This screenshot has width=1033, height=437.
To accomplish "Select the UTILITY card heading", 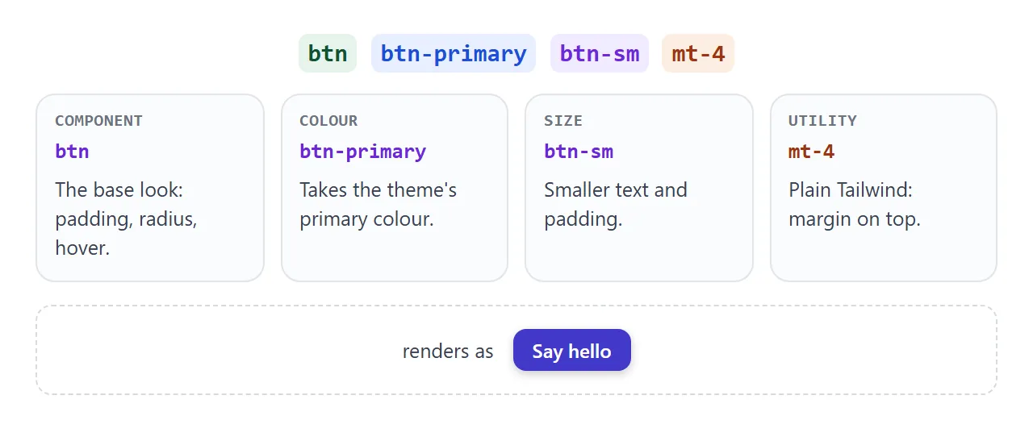I will (822, 121).
